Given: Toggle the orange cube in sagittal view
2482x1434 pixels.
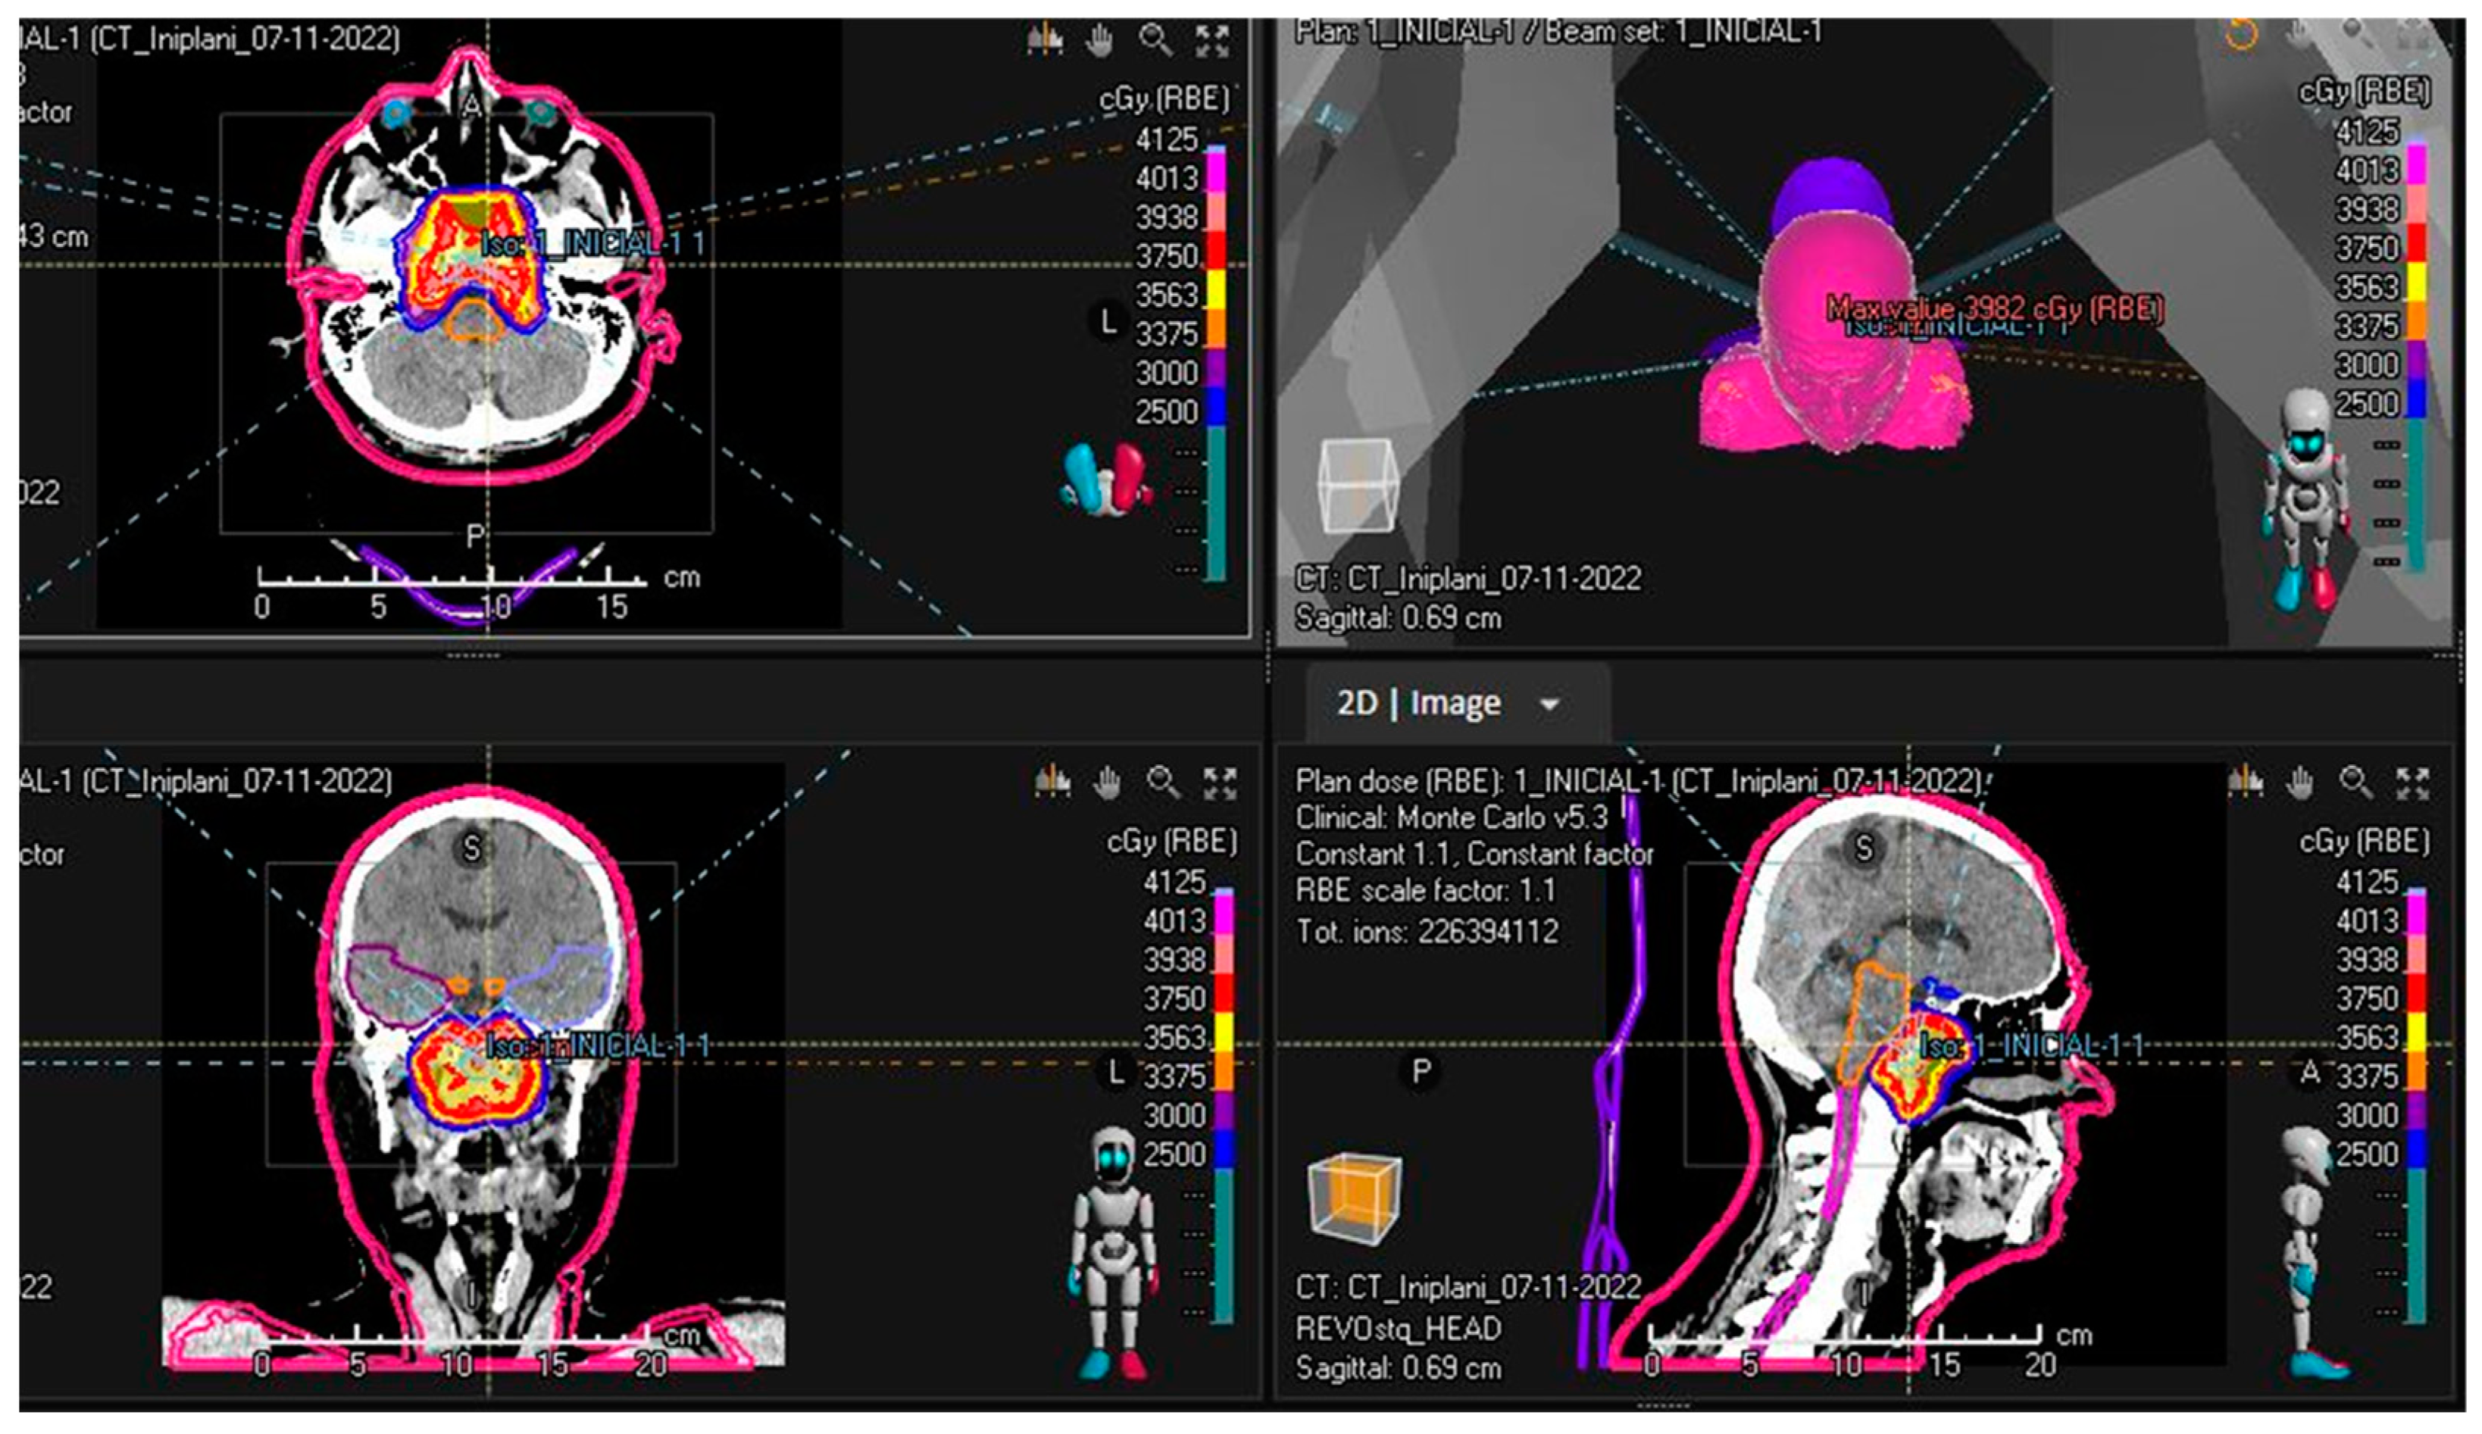Looking at the screenshot, I should [x=1355, y=1200].
